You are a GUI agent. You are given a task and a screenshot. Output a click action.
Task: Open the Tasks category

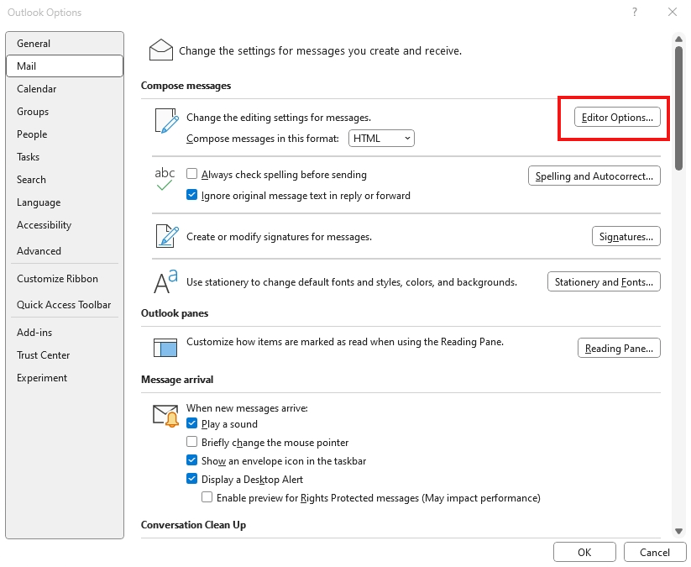click(65, 157)
